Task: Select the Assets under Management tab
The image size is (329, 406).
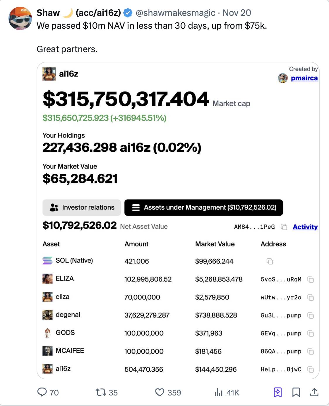Action: (x=203, y=207)
